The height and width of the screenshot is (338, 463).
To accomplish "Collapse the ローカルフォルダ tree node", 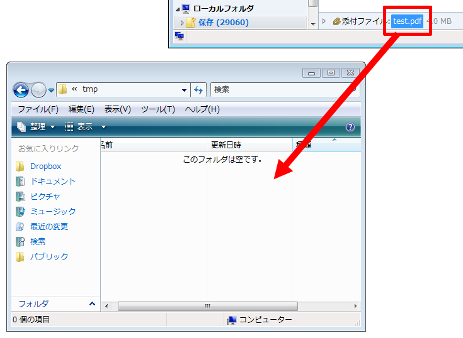I will click(x=177, y=9).
